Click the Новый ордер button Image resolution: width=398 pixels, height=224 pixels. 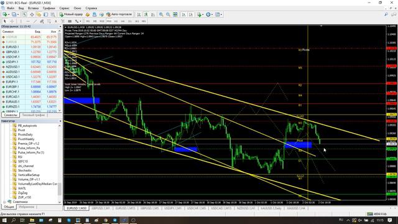(71, 14)
